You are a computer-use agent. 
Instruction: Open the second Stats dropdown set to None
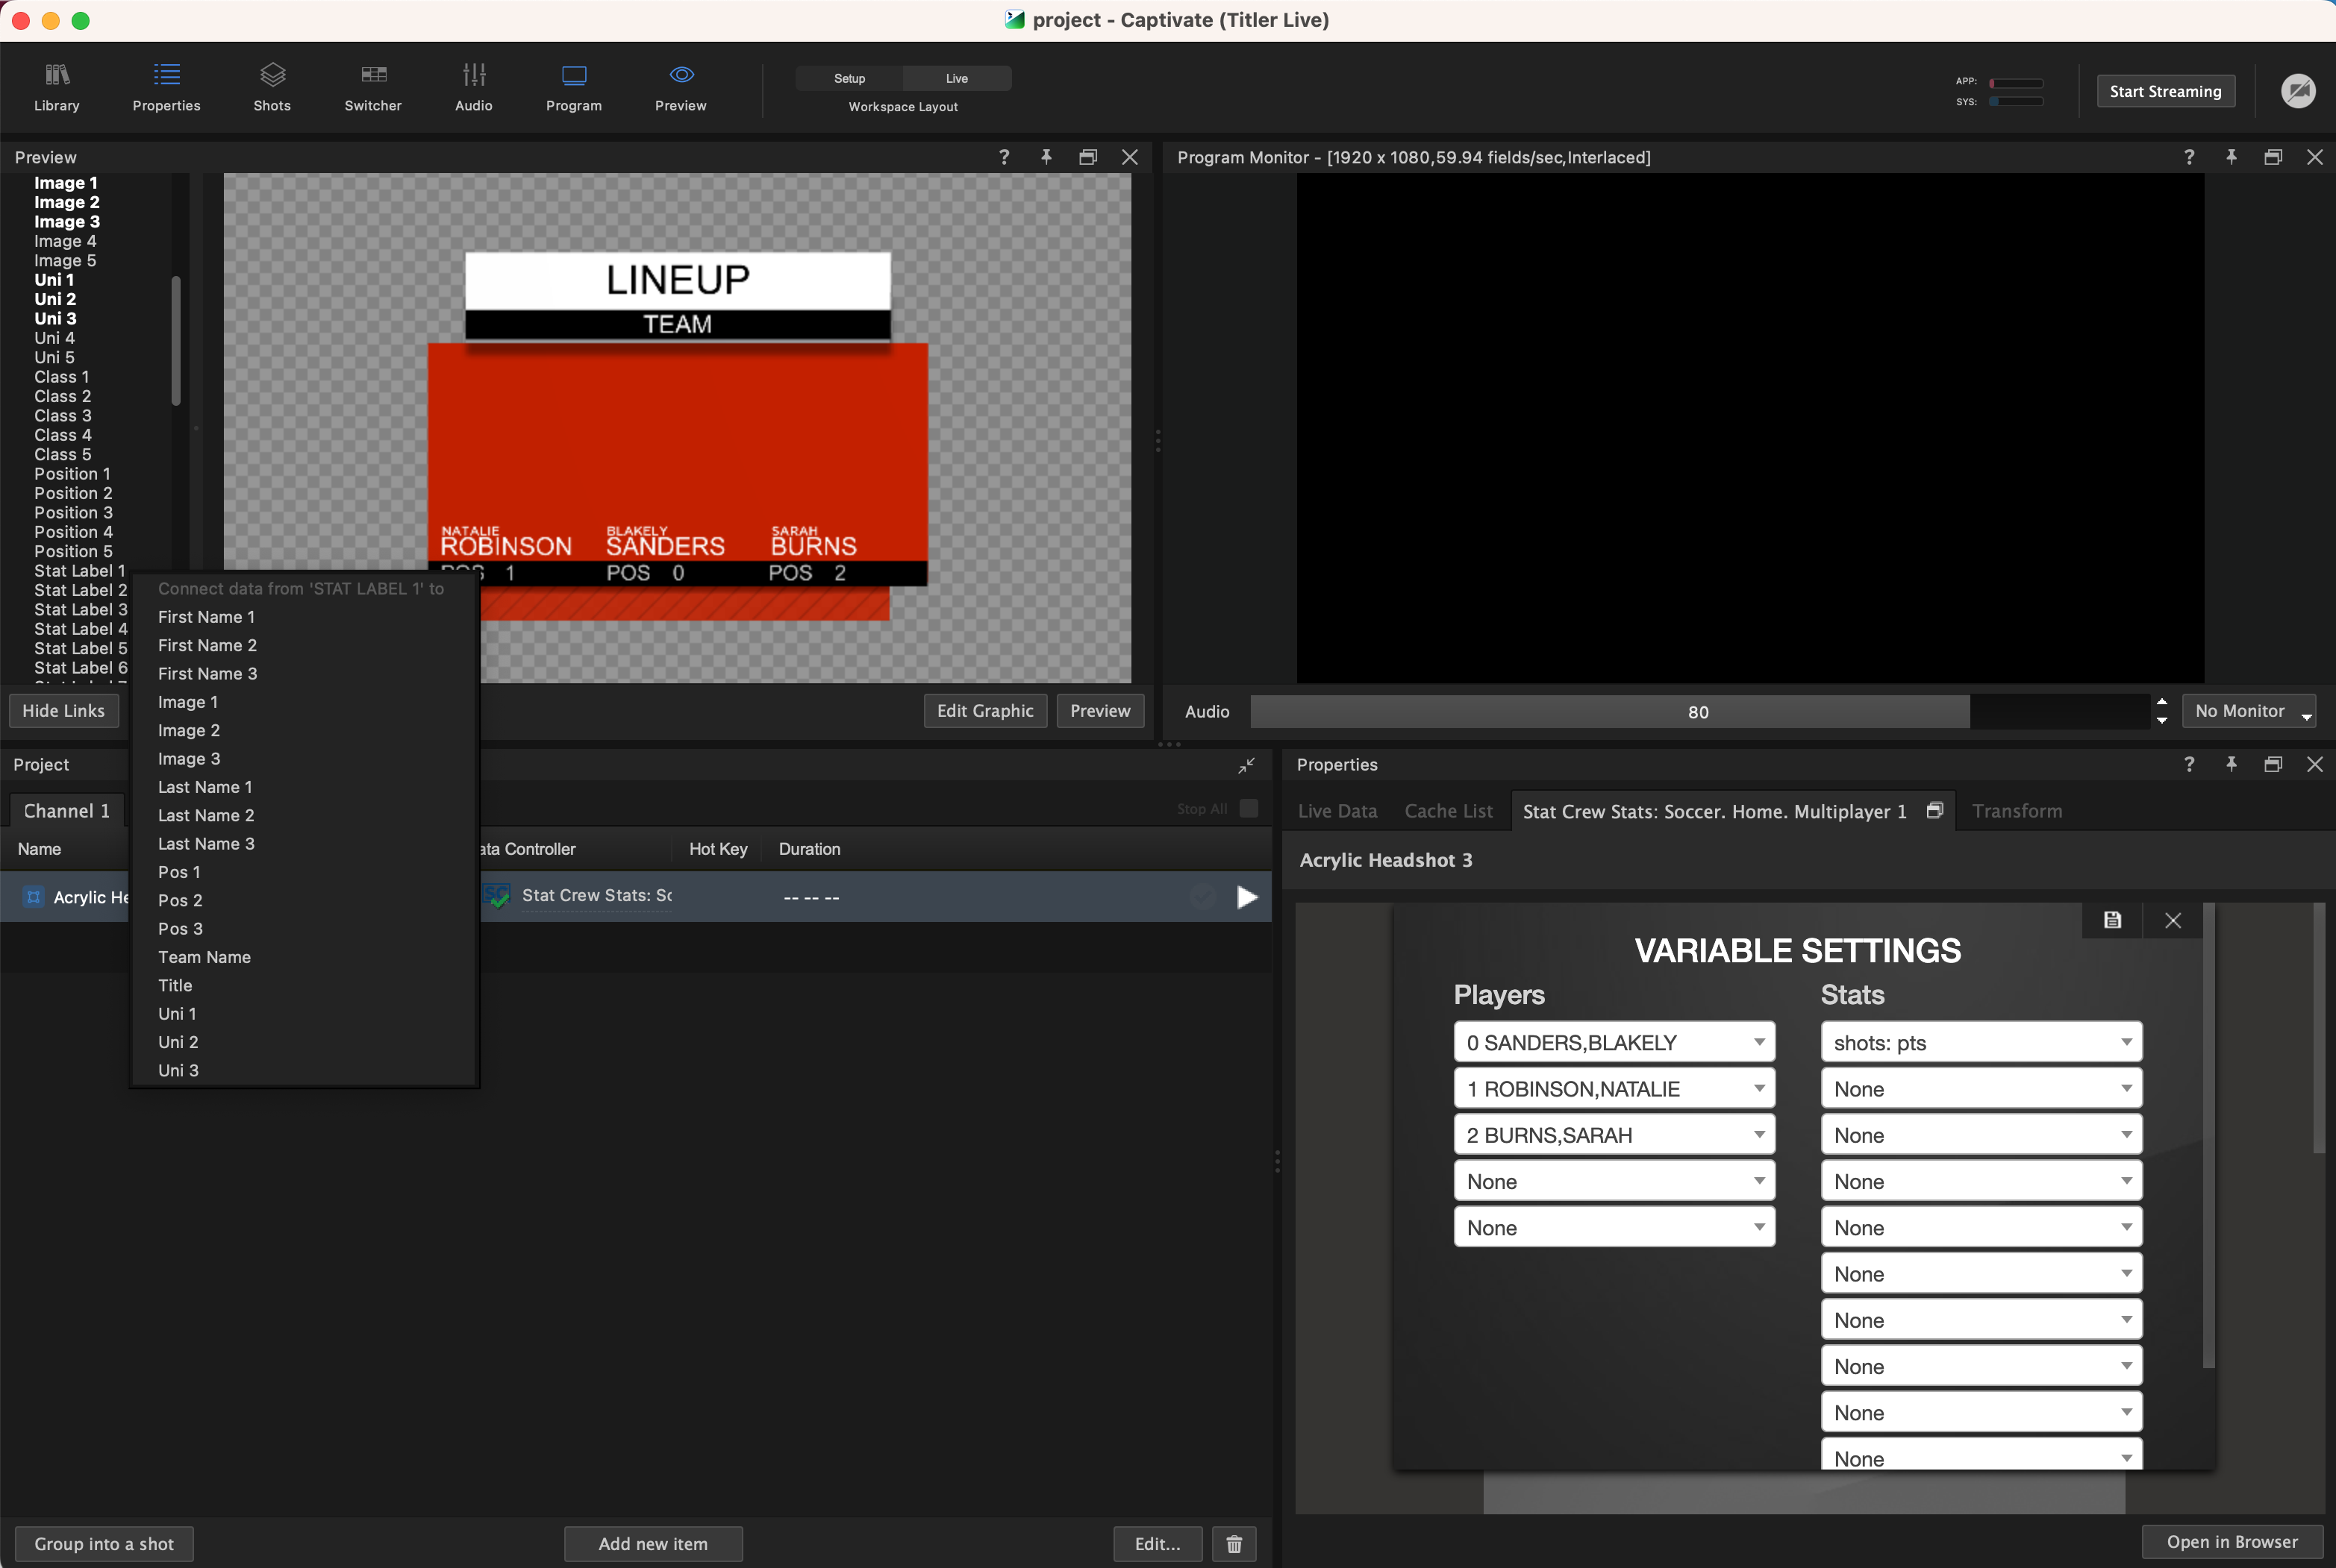(x=1981, y=1088)
